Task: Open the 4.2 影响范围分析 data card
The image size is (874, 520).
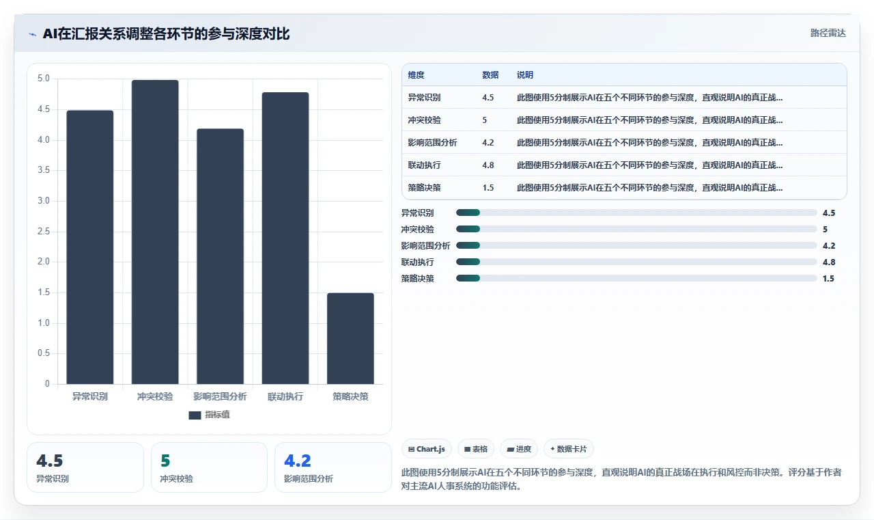Action: pyautogui.click(x=333, y=467)
